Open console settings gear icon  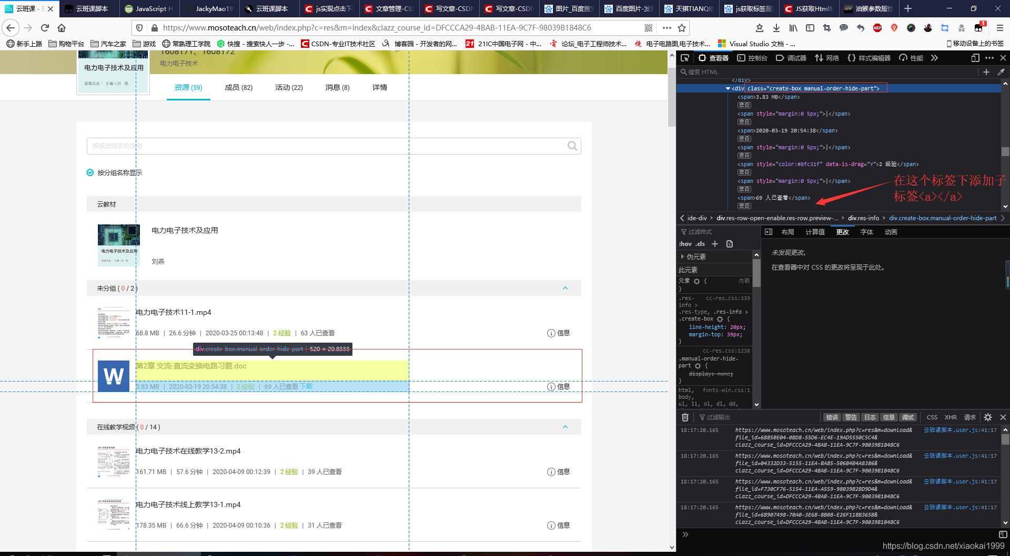988,417
